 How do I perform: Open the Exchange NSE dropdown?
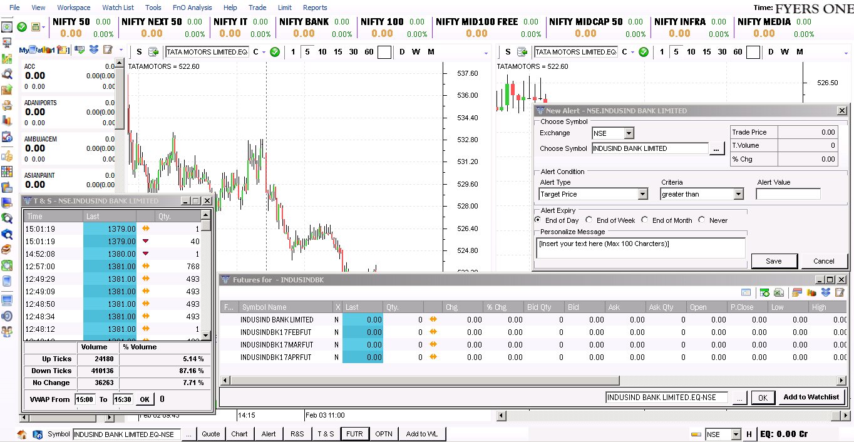(628, 133)
